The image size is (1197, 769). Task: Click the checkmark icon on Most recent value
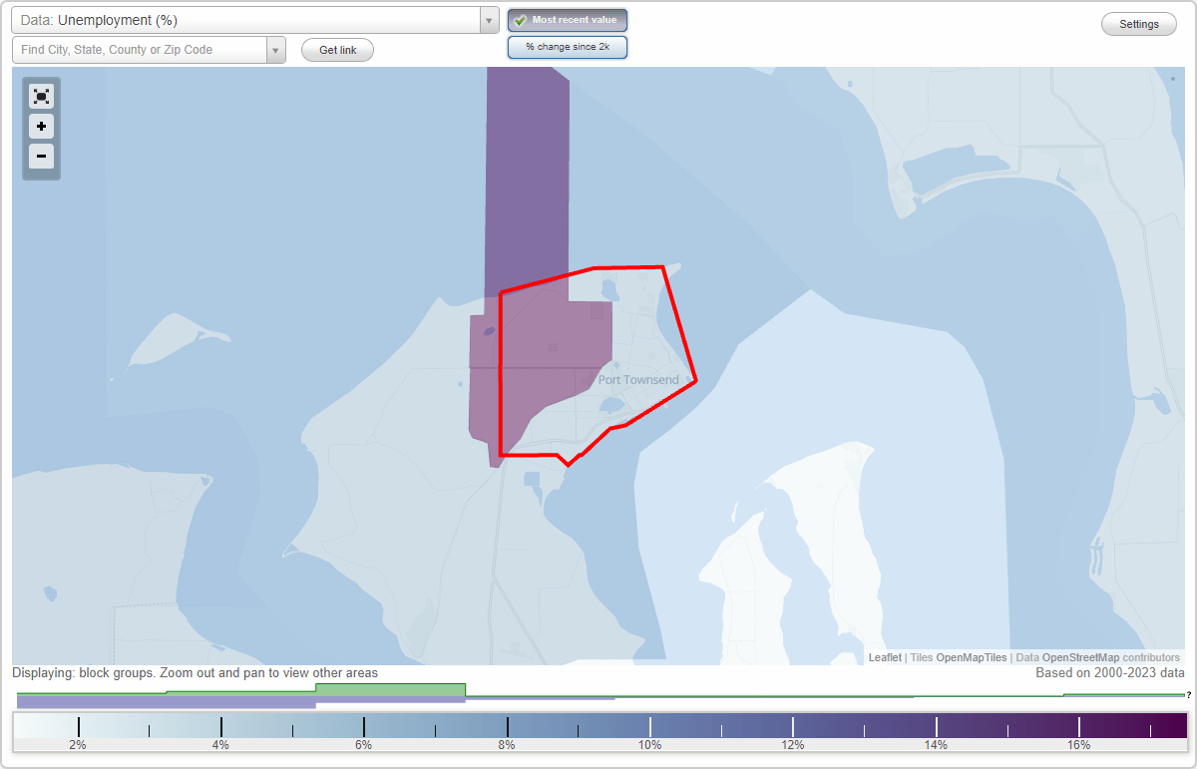520,20
